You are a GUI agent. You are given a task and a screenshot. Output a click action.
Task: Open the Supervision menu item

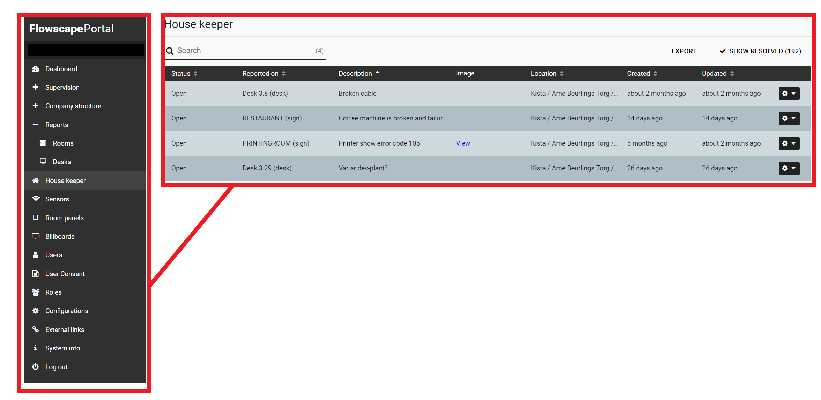(62, 88)
